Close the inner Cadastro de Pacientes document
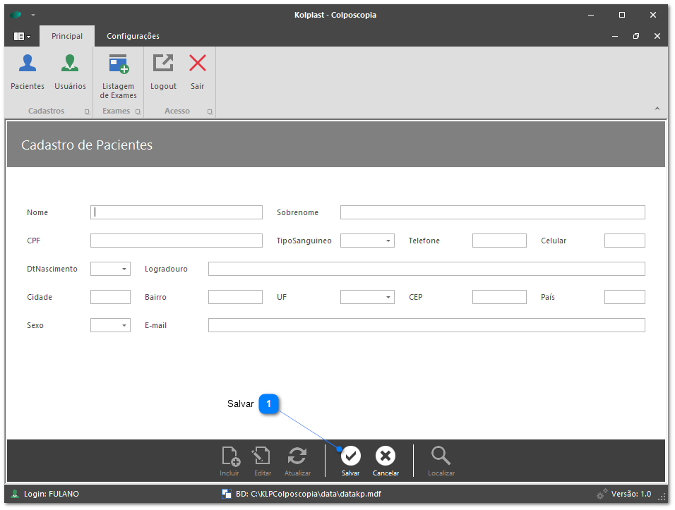The width and height of the screenshot is (675, 510). point(657,36)
